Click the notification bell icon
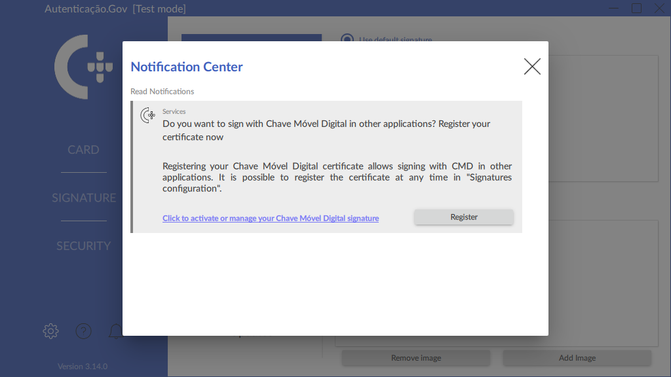 pos(115,331)
